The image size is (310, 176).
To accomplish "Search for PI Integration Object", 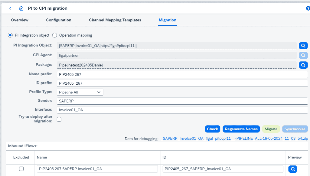I will (303, 46).
